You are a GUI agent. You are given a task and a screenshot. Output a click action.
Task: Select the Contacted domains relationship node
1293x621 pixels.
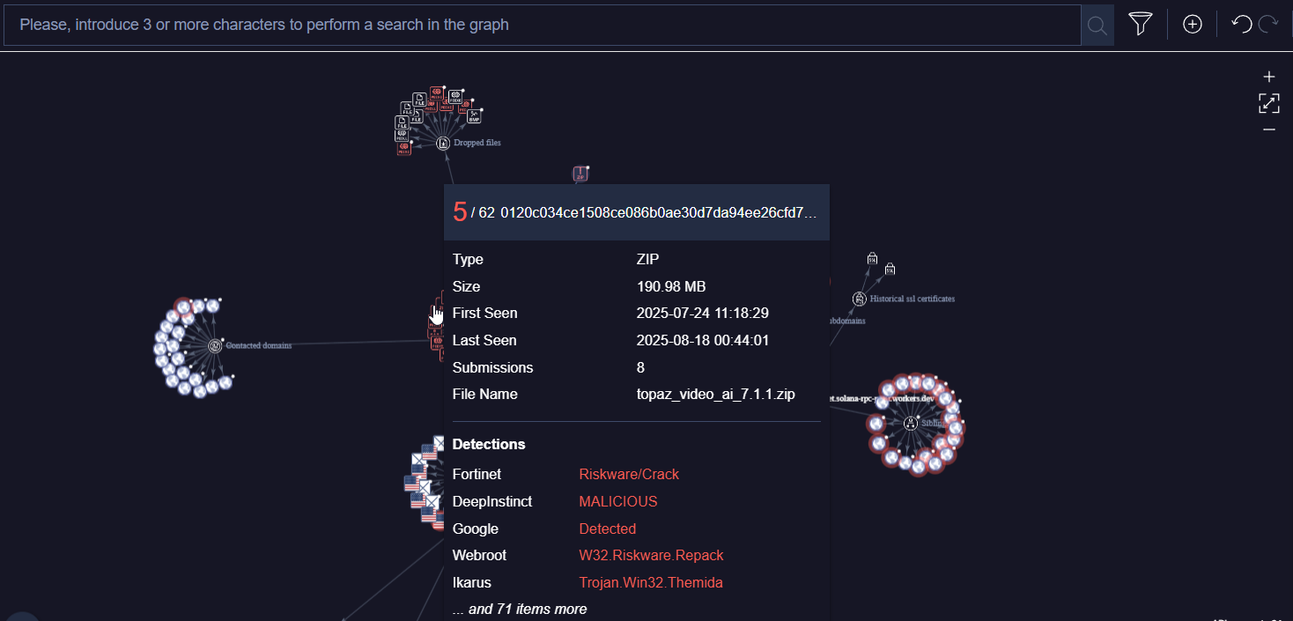click(215, 345)
